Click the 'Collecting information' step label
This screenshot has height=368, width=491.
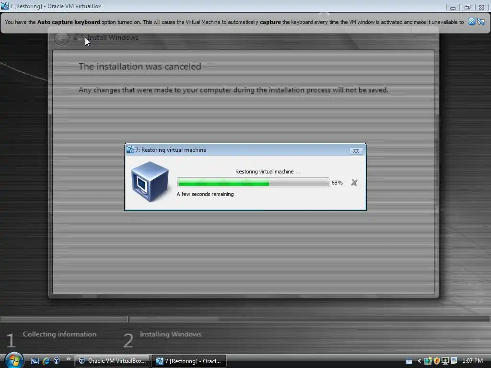[x=59, y=334]
